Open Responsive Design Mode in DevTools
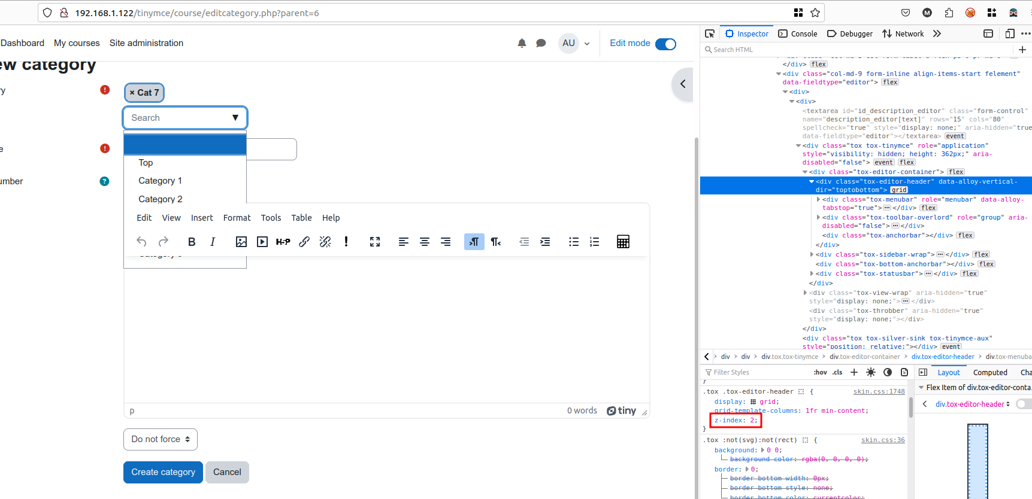Screen dimensions: 1032x499 pyautogui.click(x=1010, y=34)
